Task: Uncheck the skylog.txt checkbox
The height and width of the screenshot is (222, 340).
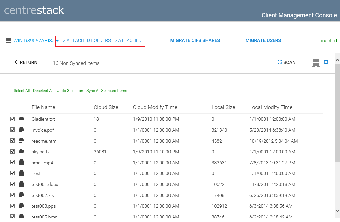Action: pos(13,151)
